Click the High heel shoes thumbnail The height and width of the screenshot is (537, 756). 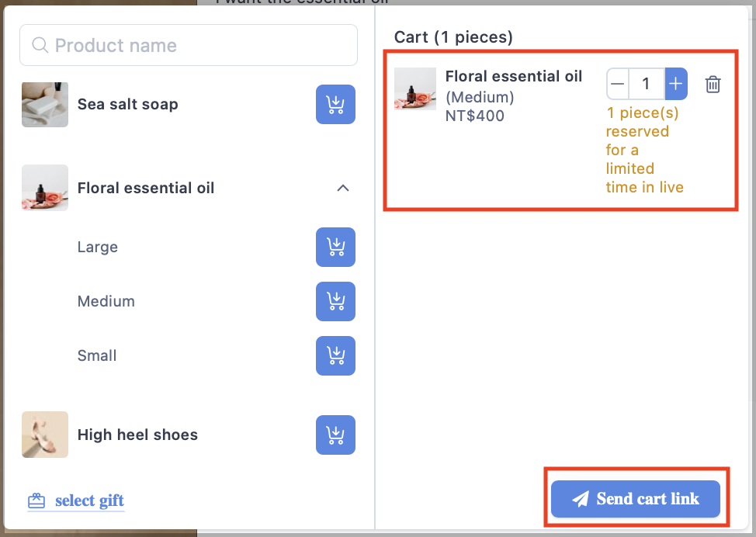45,435
